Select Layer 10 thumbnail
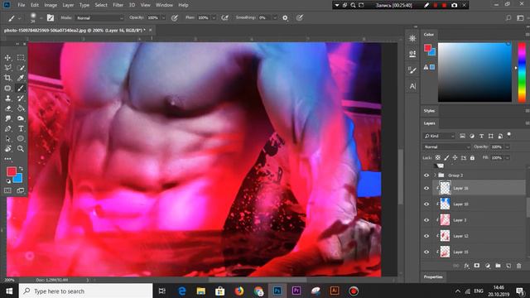 [445, 204]
